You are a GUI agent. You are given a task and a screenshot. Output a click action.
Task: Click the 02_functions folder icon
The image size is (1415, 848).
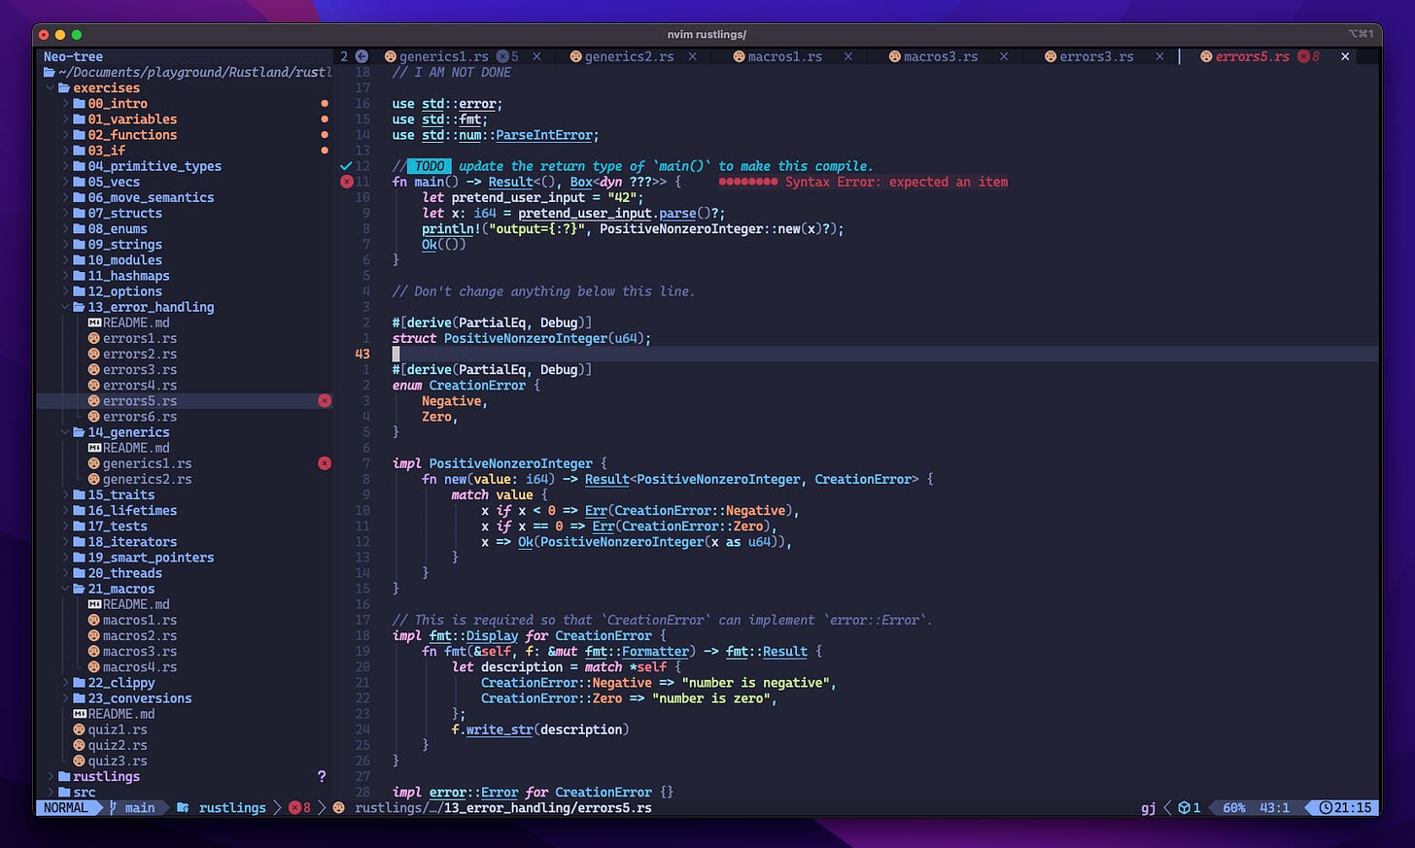click(80, 134)
